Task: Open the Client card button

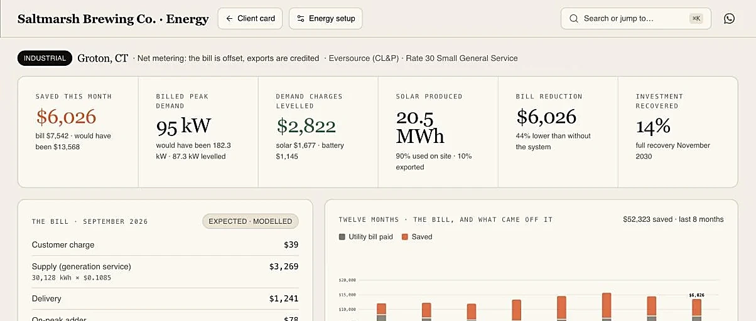Action: 251,19
